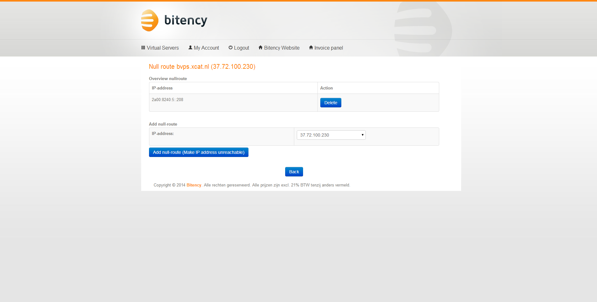The image size is (597, 302).
Task: Click the grid icon beside Virtual Servers
Action: point(143,48)
